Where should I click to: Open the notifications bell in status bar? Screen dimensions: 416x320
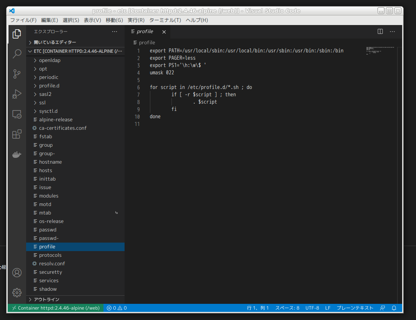coord(394,308)
